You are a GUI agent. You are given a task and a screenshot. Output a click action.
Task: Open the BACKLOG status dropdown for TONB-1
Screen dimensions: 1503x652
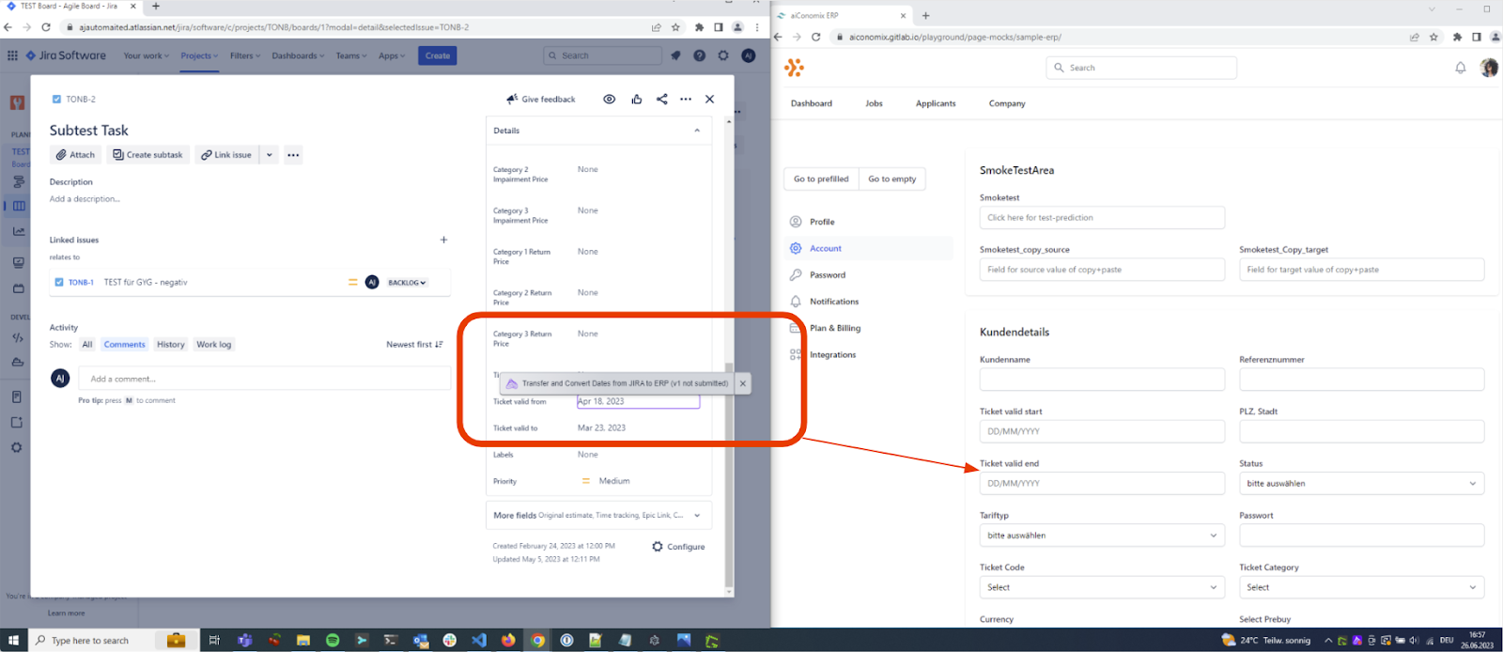[x=407, y=282]
